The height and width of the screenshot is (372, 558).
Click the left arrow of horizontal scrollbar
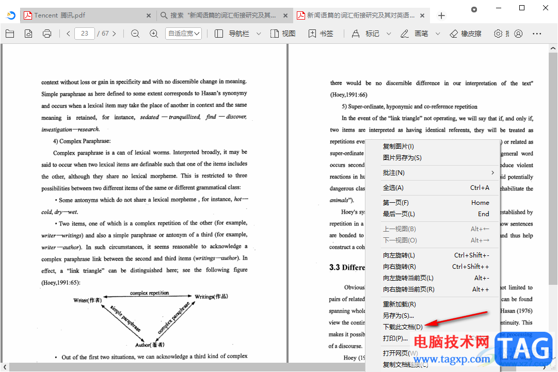[5, 367]
